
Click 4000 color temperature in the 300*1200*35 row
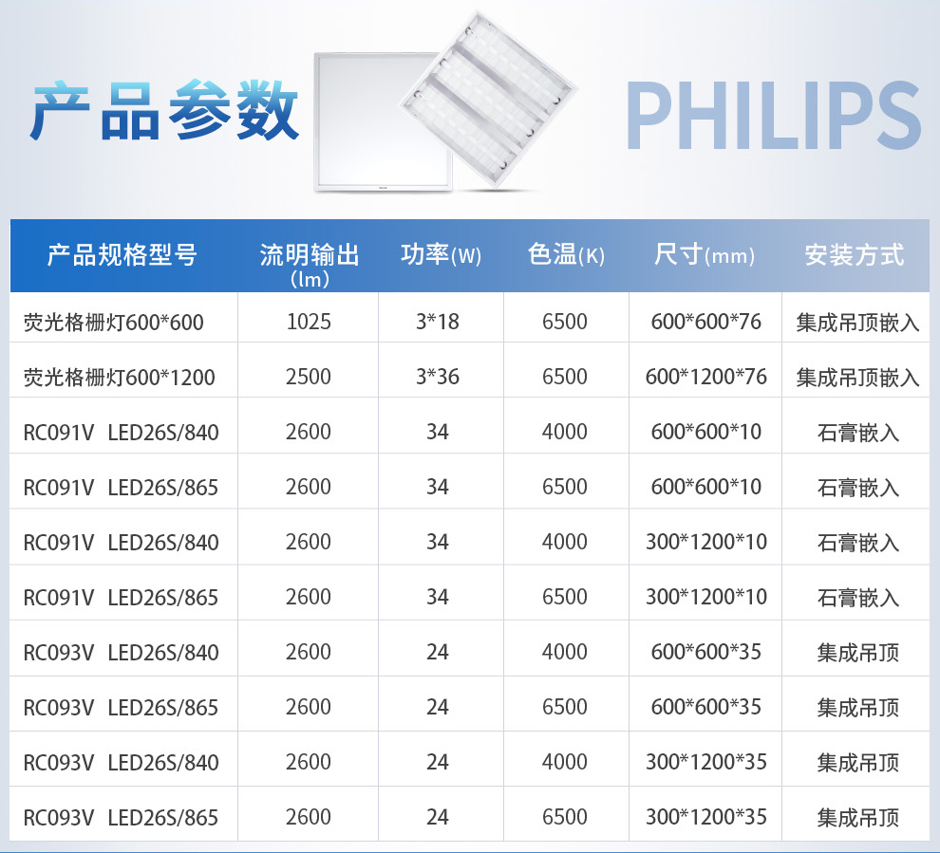[565, 763]
